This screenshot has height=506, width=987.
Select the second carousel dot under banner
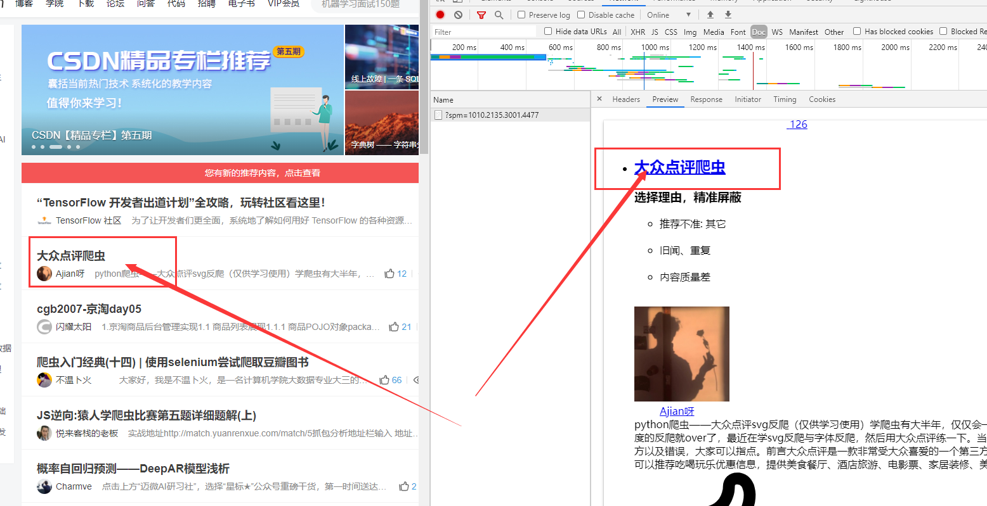[43, 146]
